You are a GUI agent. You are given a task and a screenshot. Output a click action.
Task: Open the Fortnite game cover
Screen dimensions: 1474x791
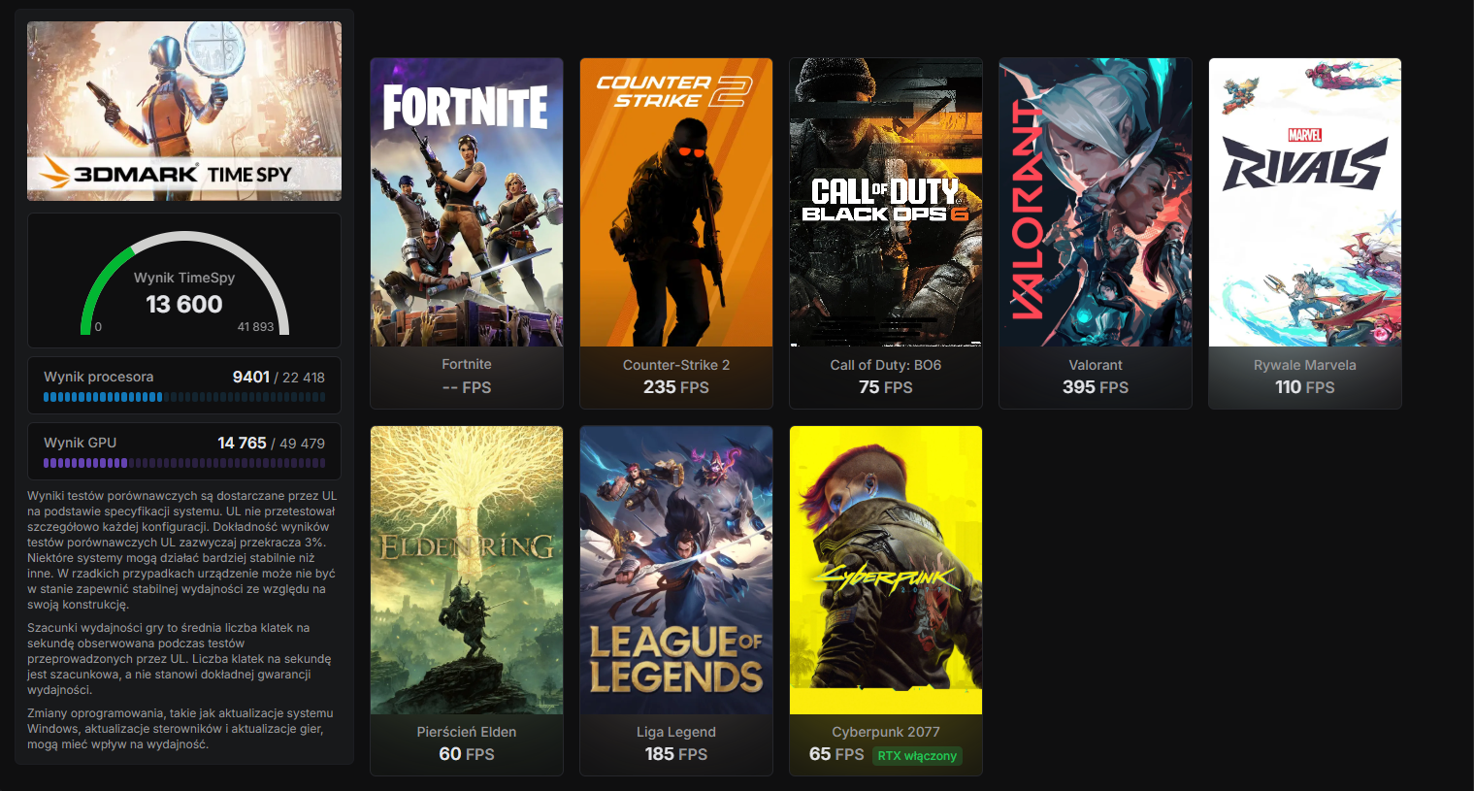(467, 202)
